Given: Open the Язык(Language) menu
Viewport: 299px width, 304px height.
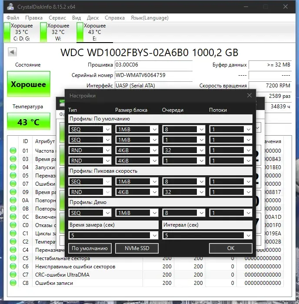Looking at the screenshot, I should pos(149,18).
